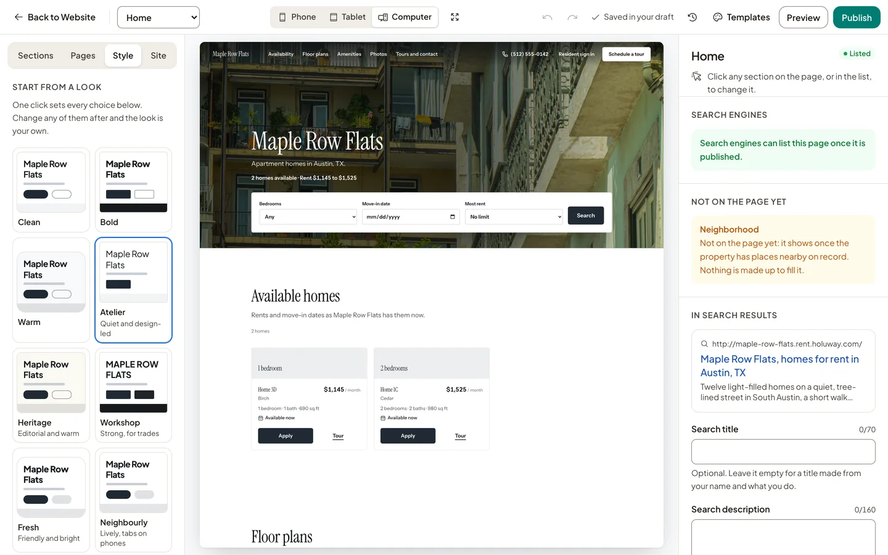The width and height of the screenshot is (888, 555).
Task: Choose the Clean look
Action: pyautogui.click(x=51, y=190)
